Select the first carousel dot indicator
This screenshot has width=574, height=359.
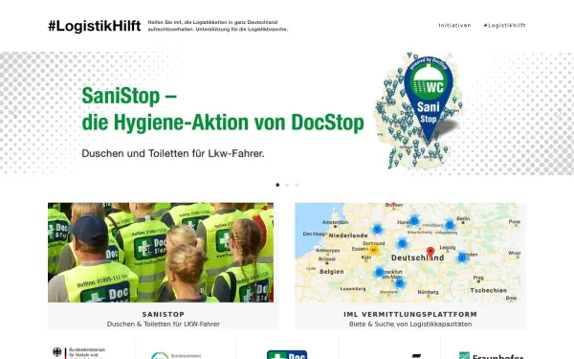click(277, 185)
